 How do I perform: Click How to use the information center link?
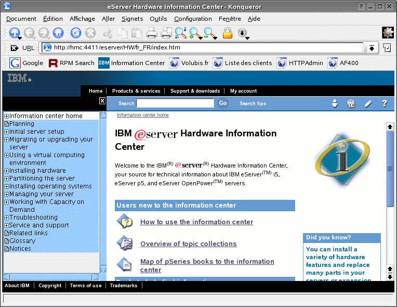[x=197, y=222]
